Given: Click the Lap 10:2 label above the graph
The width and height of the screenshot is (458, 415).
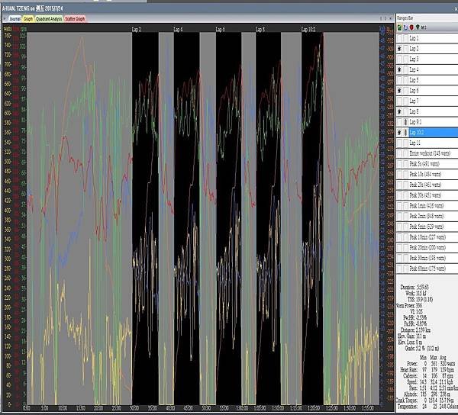Looking at the screenshot, I should click(308, 30).
